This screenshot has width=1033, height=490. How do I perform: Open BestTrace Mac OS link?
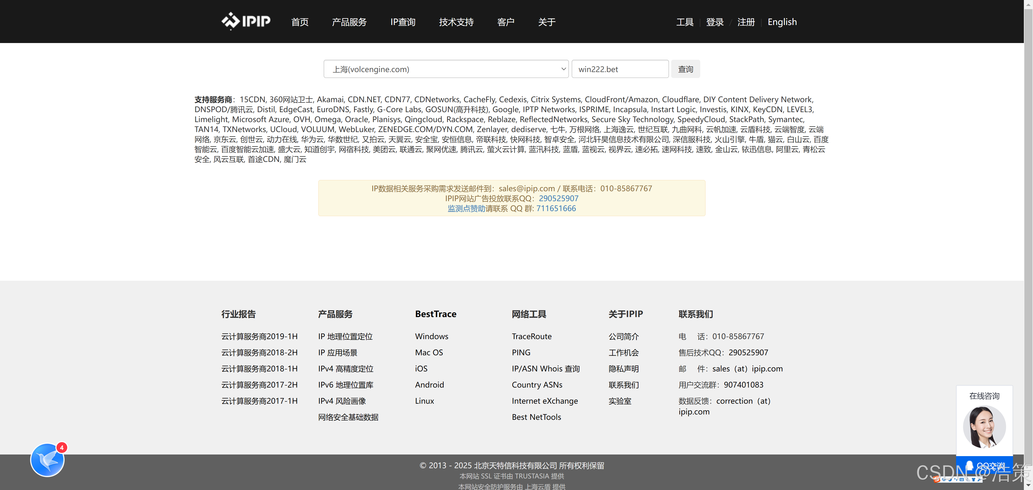tap(429, 353)
